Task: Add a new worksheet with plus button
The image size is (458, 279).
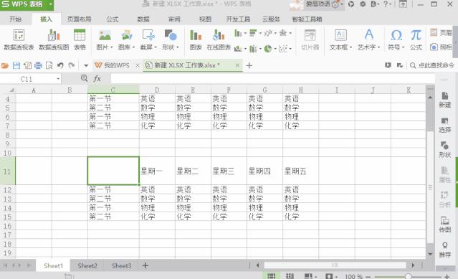Action: click(145, 265)
